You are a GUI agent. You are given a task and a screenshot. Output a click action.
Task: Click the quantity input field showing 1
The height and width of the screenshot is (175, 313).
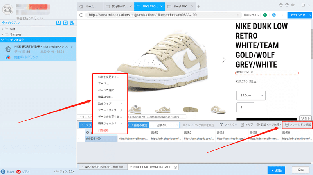pos(245,107)
